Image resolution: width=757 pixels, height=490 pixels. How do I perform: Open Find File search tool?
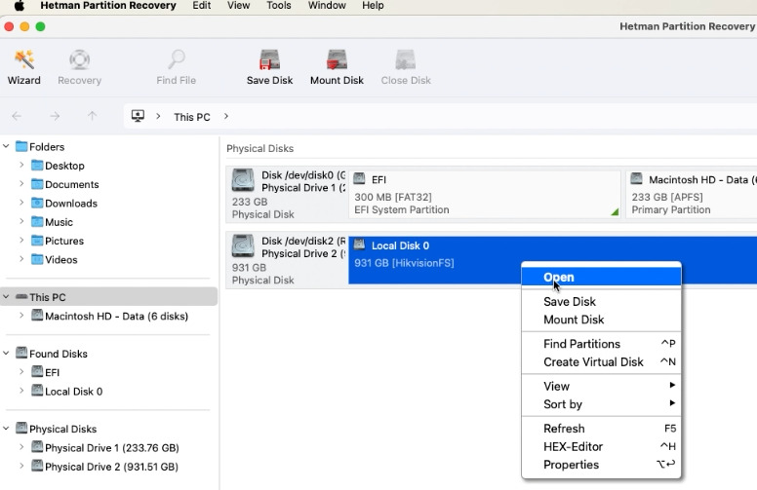[x=176, y=67]
